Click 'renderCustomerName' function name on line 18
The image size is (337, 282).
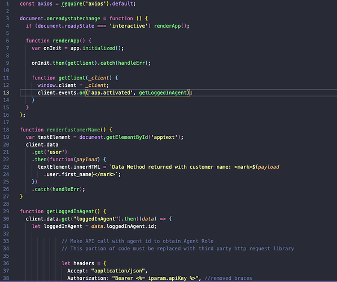tap(73, 130)
